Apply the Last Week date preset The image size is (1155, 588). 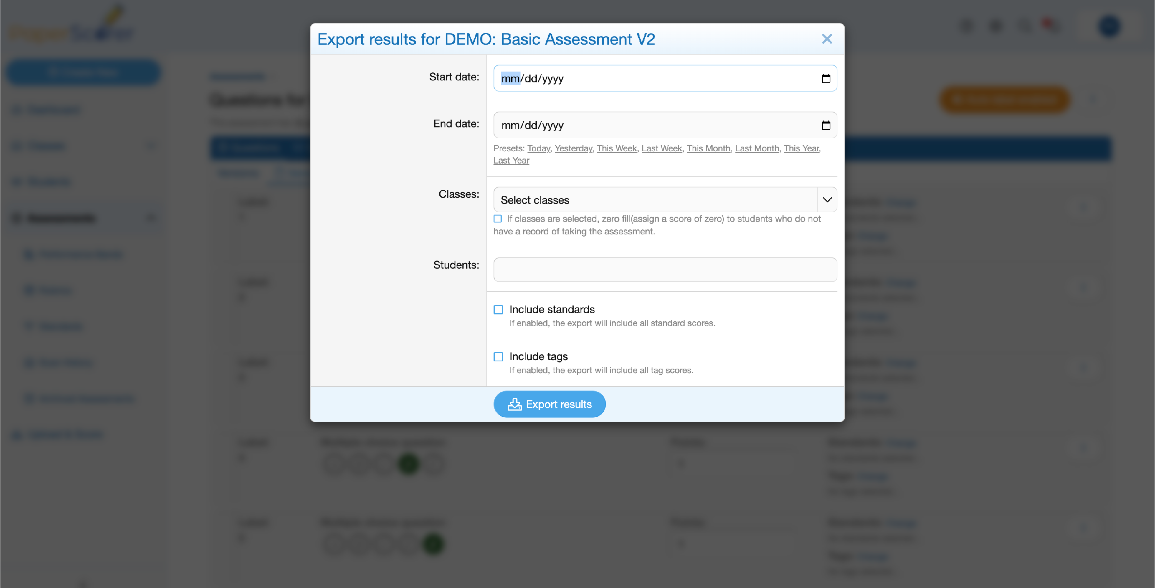662,148
